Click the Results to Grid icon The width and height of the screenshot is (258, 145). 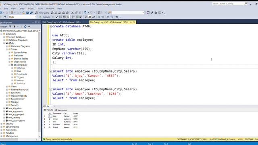point(90,17)
